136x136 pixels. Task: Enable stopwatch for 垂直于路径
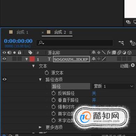(x=53, y=100)
